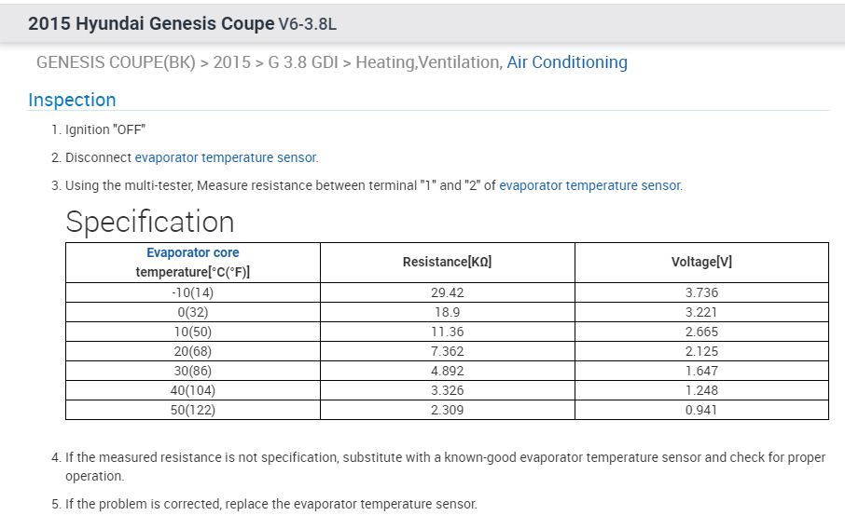
Task: Select the -10(14) temperature cell
Action: 192,292
